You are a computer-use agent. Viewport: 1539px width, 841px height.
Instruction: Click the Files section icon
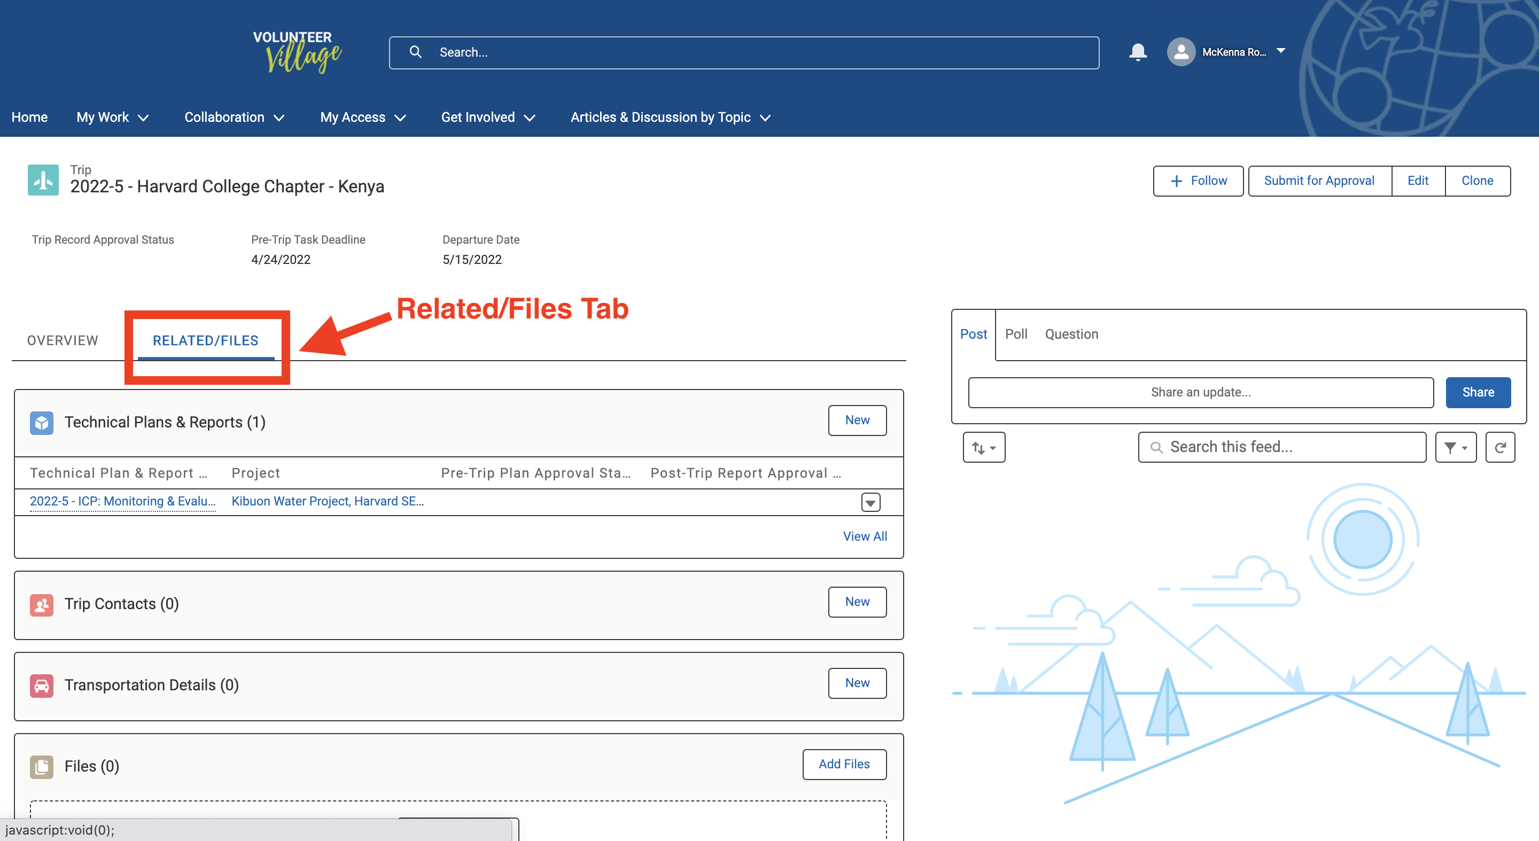pos(41,766)
